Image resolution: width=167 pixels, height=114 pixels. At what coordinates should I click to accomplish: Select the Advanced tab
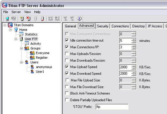86,26
